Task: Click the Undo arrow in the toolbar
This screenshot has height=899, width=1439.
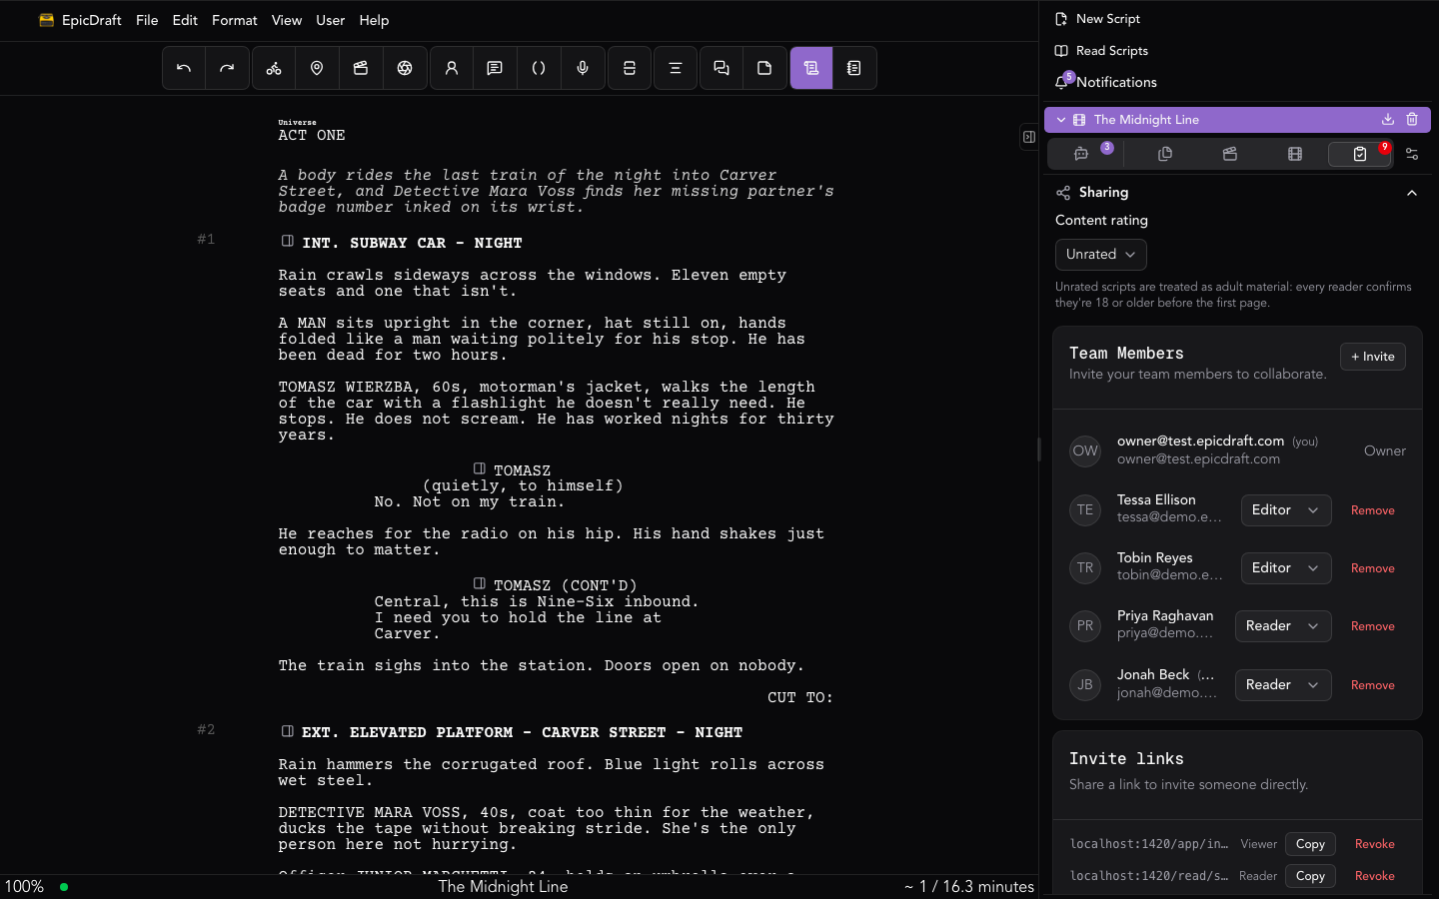Action: point(184,68)
